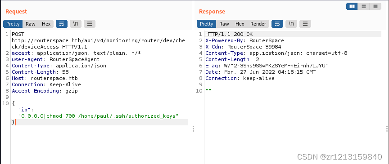Select side-by-side split layout icon
This screenshot has height=164, width=389.
click(352, 6)
